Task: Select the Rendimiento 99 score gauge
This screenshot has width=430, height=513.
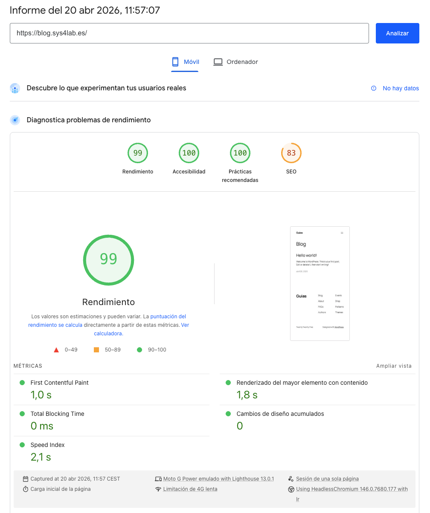Action: pyautogui.click(x=137, y=153)
